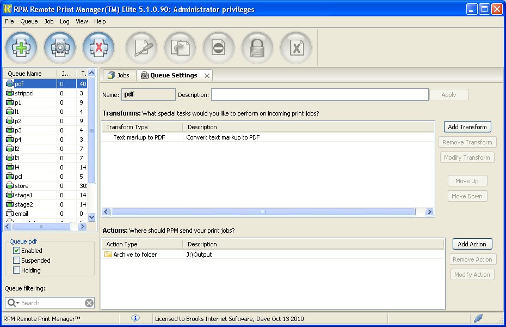Viewport: 506px width, 327px height.
Task: Click the queue Name field
Action: (x=149, y=95)
